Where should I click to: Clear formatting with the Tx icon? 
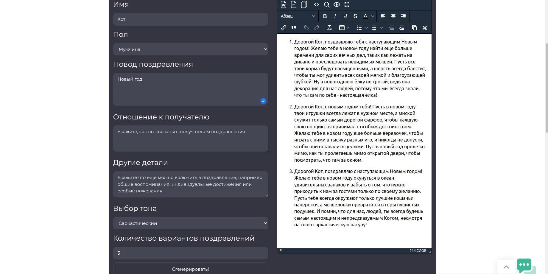pos(329,28)
